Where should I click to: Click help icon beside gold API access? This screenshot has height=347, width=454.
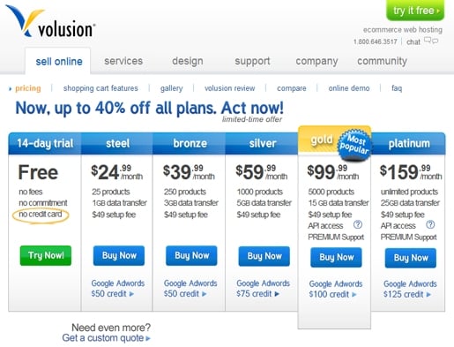(357, 225)
